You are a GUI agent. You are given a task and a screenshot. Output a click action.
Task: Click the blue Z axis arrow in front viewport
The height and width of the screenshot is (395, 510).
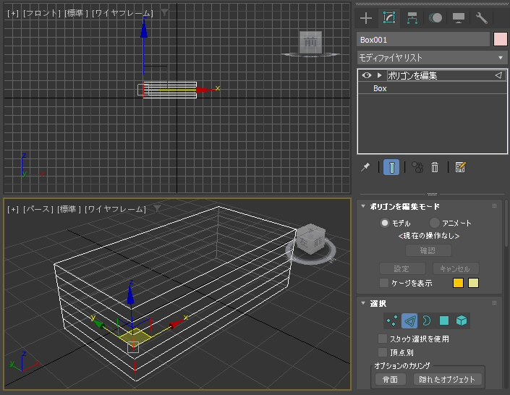(x=144, y=30)
